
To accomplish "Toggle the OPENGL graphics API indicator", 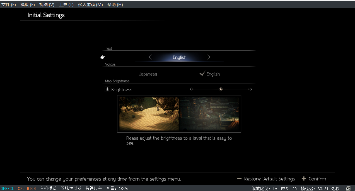I will [x=7, y=188].
